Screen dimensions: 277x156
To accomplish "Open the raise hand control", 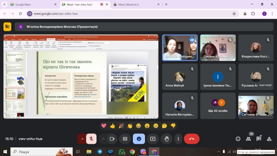I will click(x=167, y=139).
